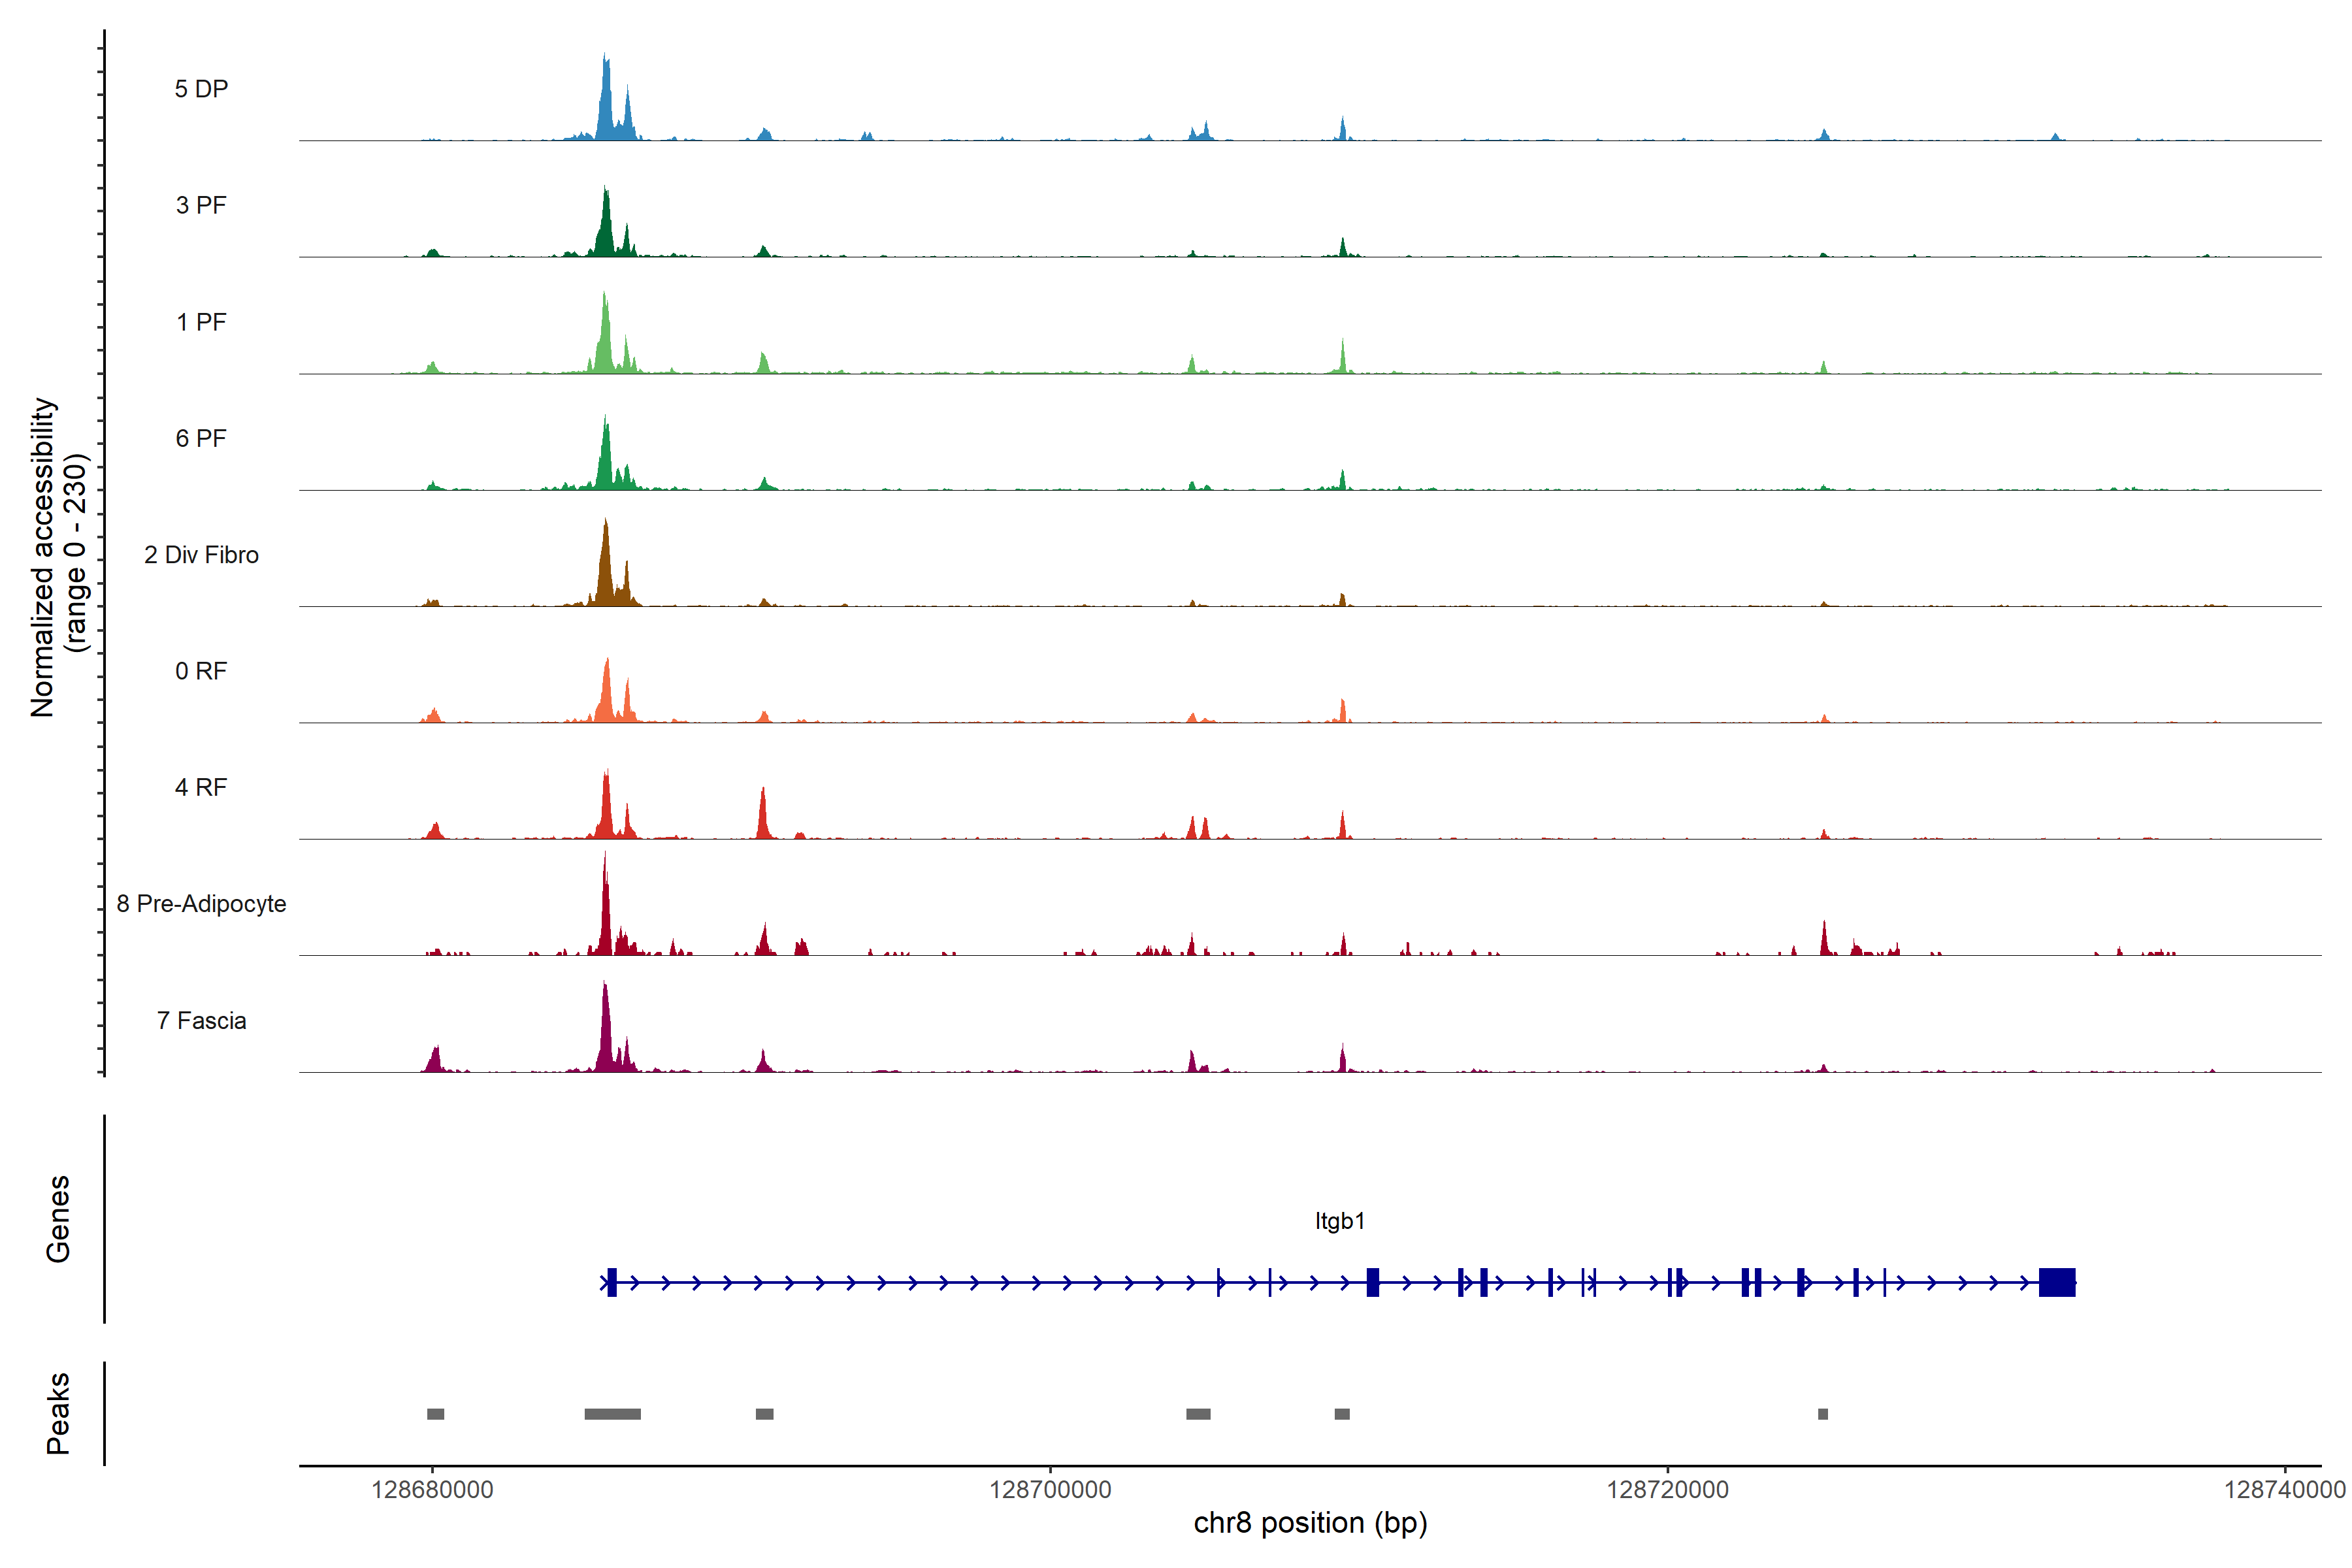Select the 8 Pre-Adipocyte label
This screenshot has width=2352, height=1568.
201,904
